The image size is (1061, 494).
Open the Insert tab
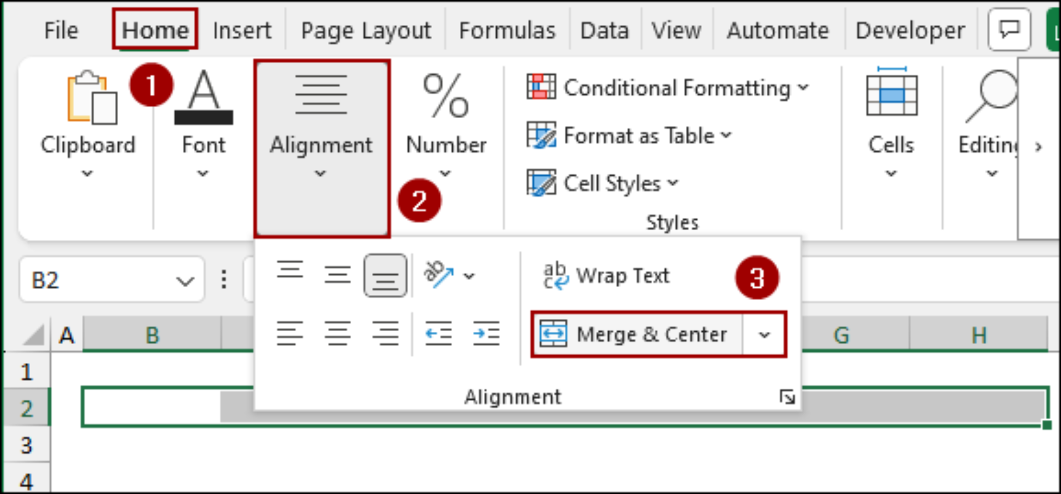(242, 30)
